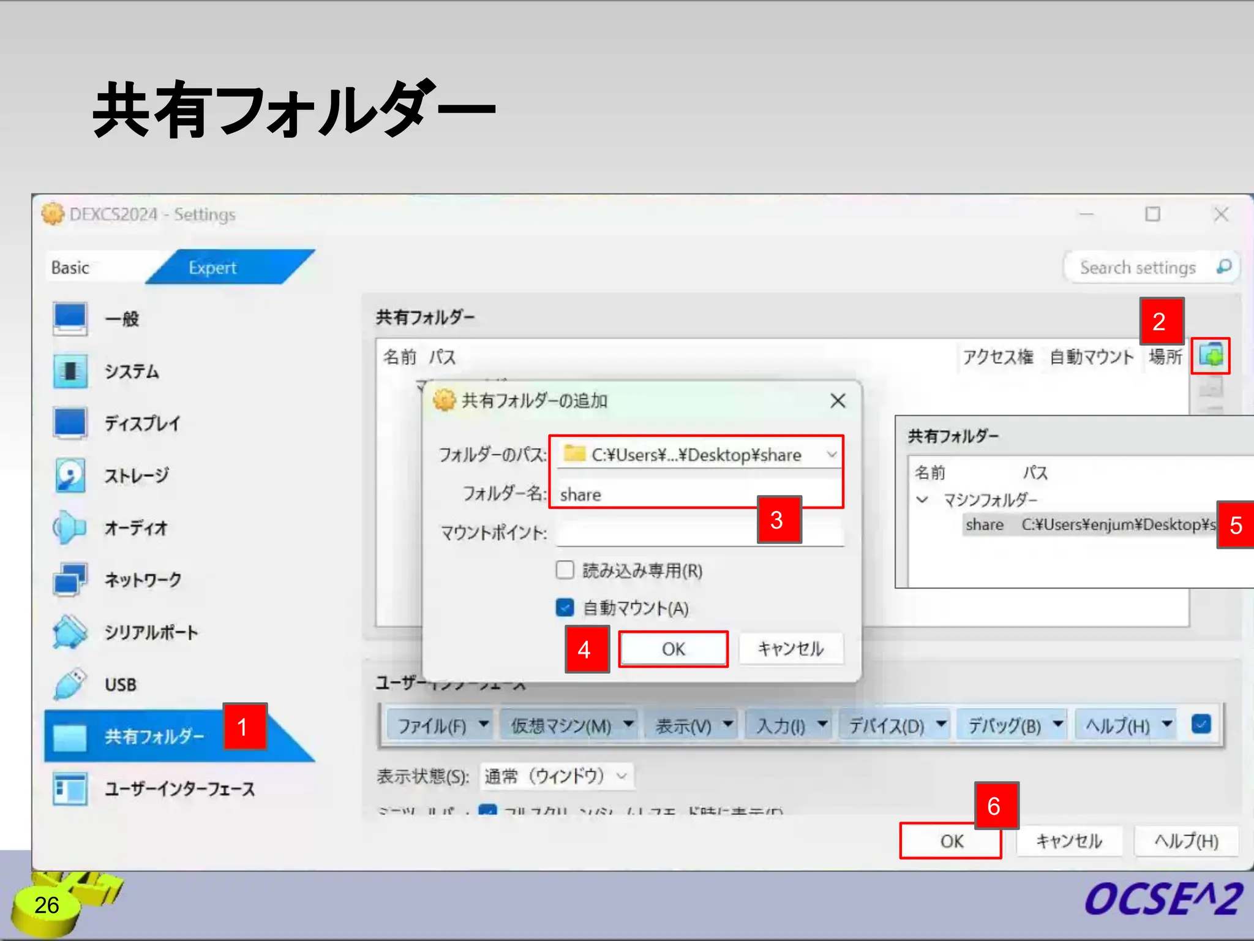The width and height of the screenshot is (1254, 941).
Task: Click キャンセル in the add folder dialog
Action: 790,648
